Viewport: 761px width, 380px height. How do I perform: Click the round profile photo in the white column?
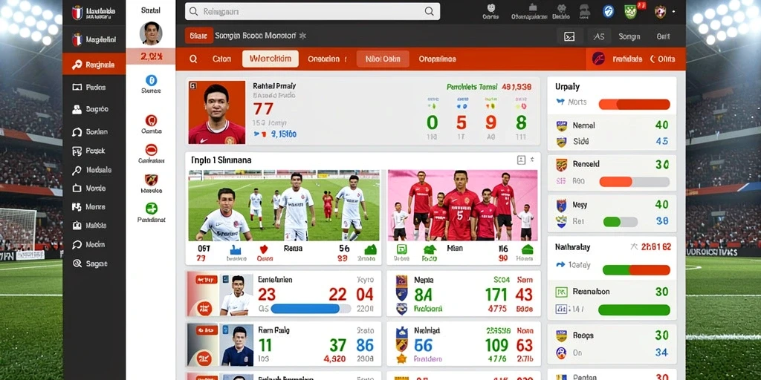coord(150,33)
